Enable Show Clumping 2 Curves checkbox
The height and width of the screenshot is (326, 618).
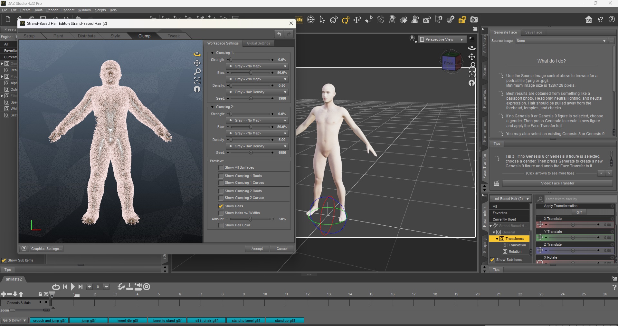click(x=221, y=198)
